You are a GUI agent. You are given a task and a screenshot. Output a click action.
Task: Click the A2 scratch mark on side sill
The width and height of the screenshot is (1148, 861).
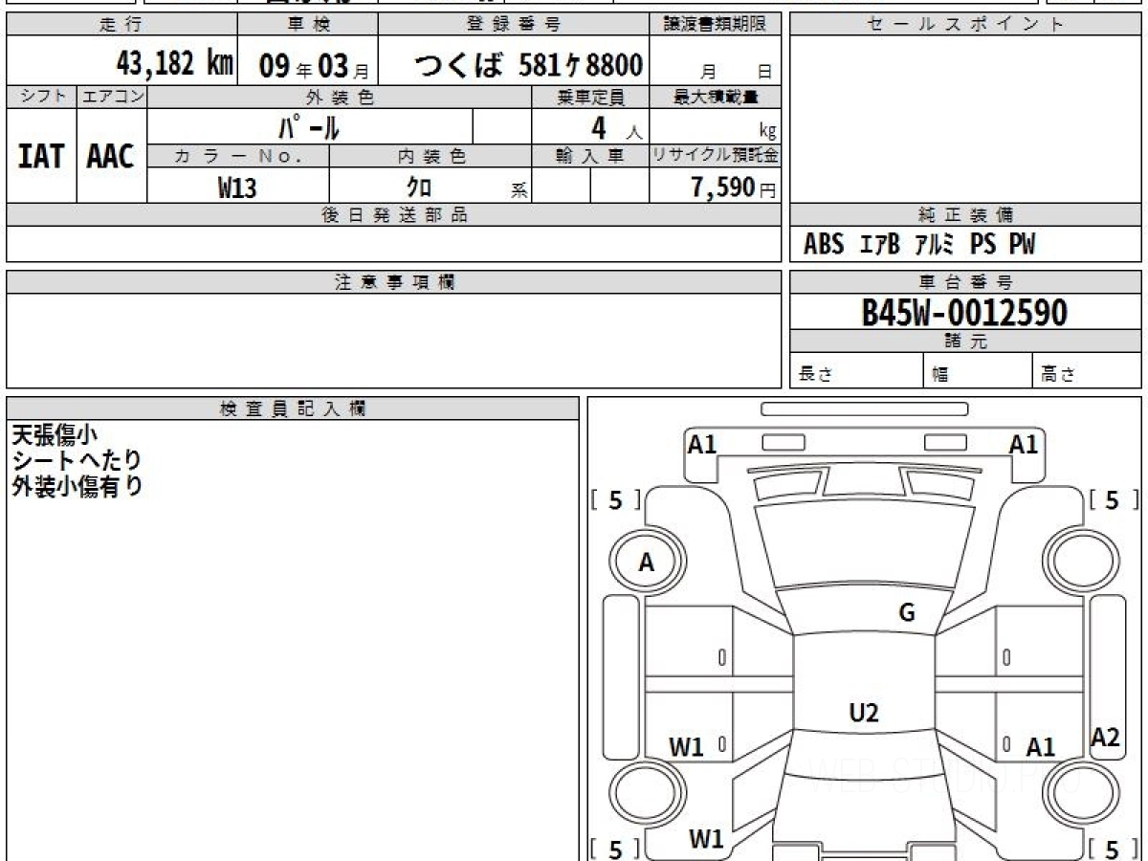tap(1105, 737)
